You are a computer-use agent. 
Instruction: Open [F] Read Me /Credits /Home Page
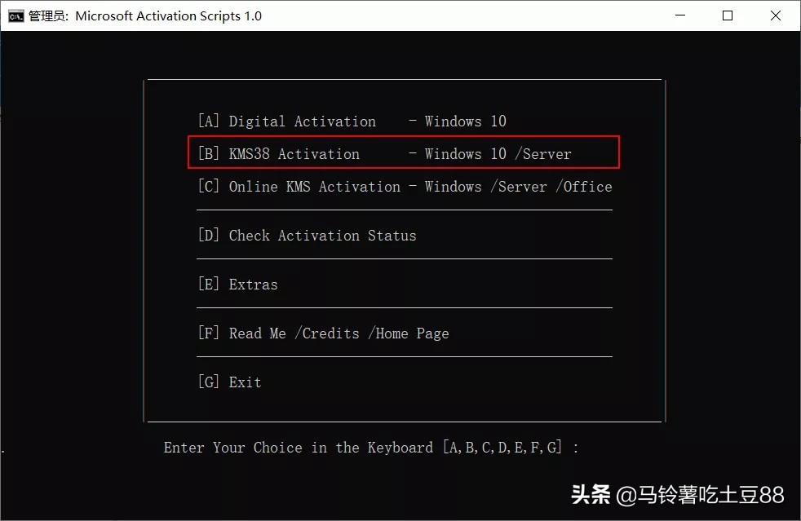click(322, 333)
